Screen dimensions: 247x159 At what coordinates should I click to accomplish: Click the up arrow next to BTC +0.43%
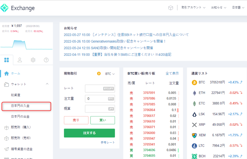[x=241, y=82]
